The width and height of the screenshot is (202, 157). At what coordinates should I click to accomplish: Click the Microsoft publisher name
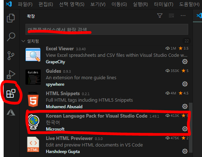click(x=55, y=129)
